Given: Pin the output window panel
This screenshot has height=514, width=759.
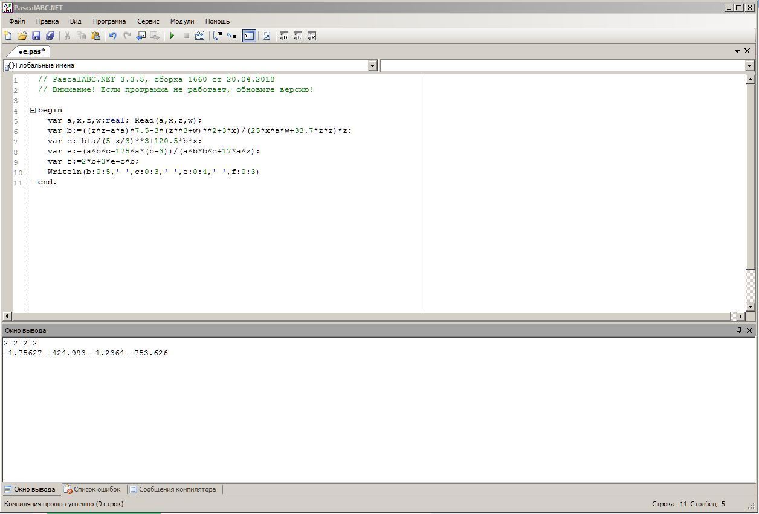Looking at the screenshot, I should tap(739, 330).
